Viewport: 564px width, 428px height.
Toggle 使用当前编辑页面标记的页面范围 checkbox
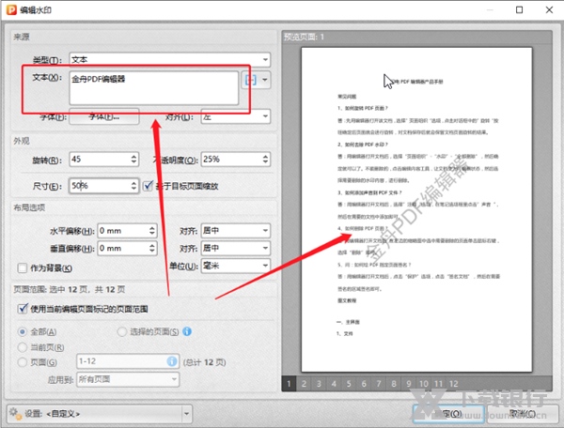pyautogui.click(x=23, y=309)
